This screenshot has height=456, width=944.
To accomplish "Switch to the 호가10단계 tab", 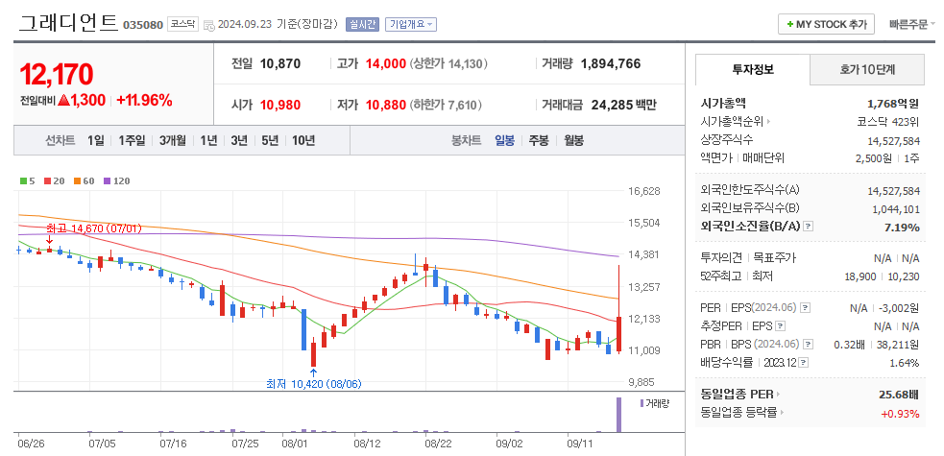I will (867, 69).
